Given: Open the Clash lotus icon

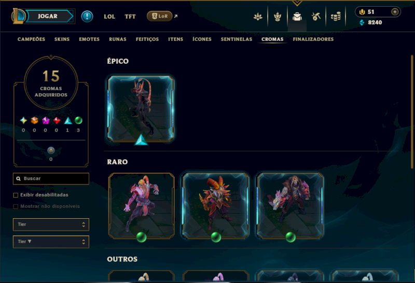Looking at the screenshot, I should coord(258,17).
